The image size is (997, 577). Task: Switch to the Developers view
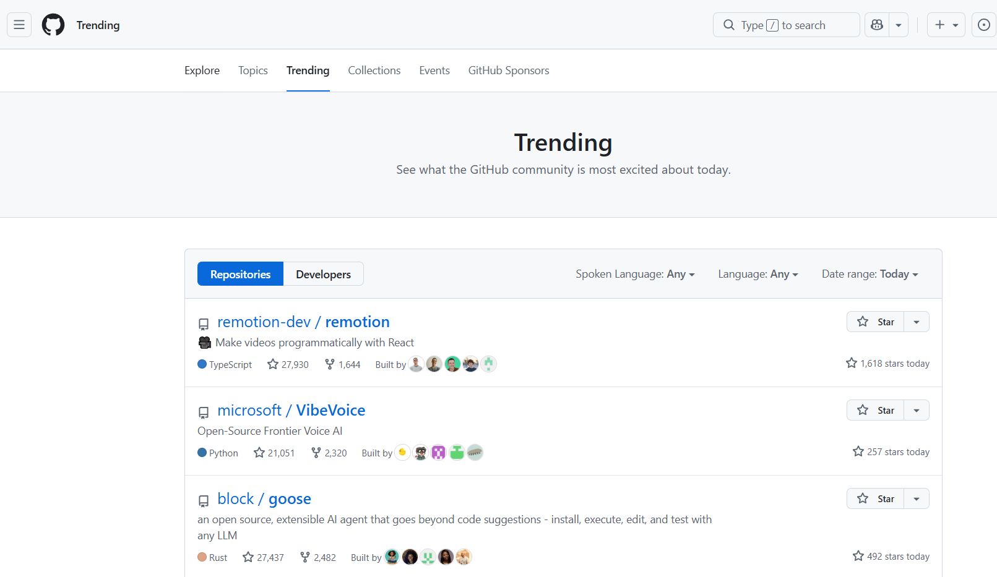click(x=324, y=274)
